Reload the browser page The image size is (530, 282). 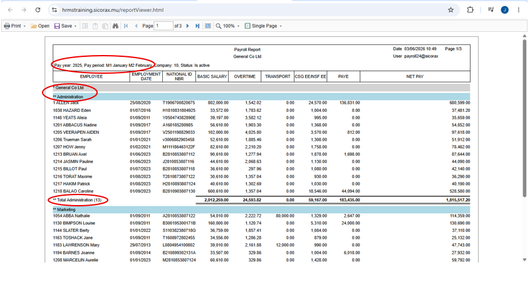(38, 10)
